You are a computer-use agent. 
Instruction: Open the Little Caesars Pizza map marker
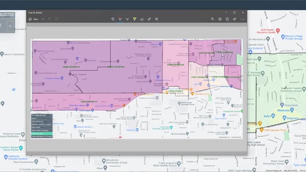tap(262, 130)
